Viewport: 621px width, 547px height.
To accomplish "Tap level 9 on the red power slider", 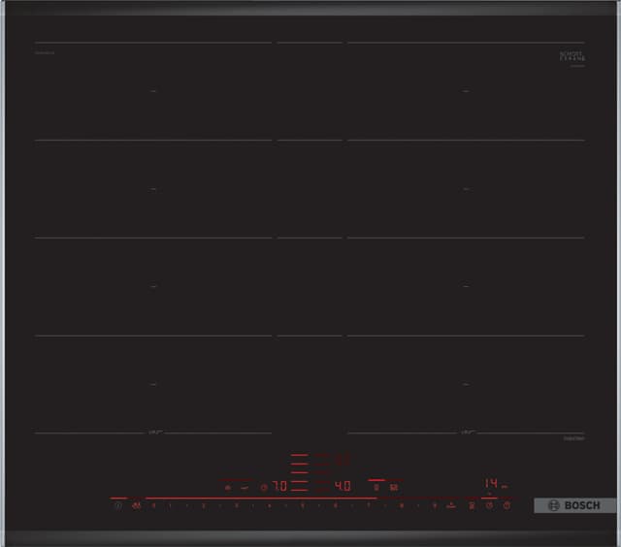I will tap(434, 505).
